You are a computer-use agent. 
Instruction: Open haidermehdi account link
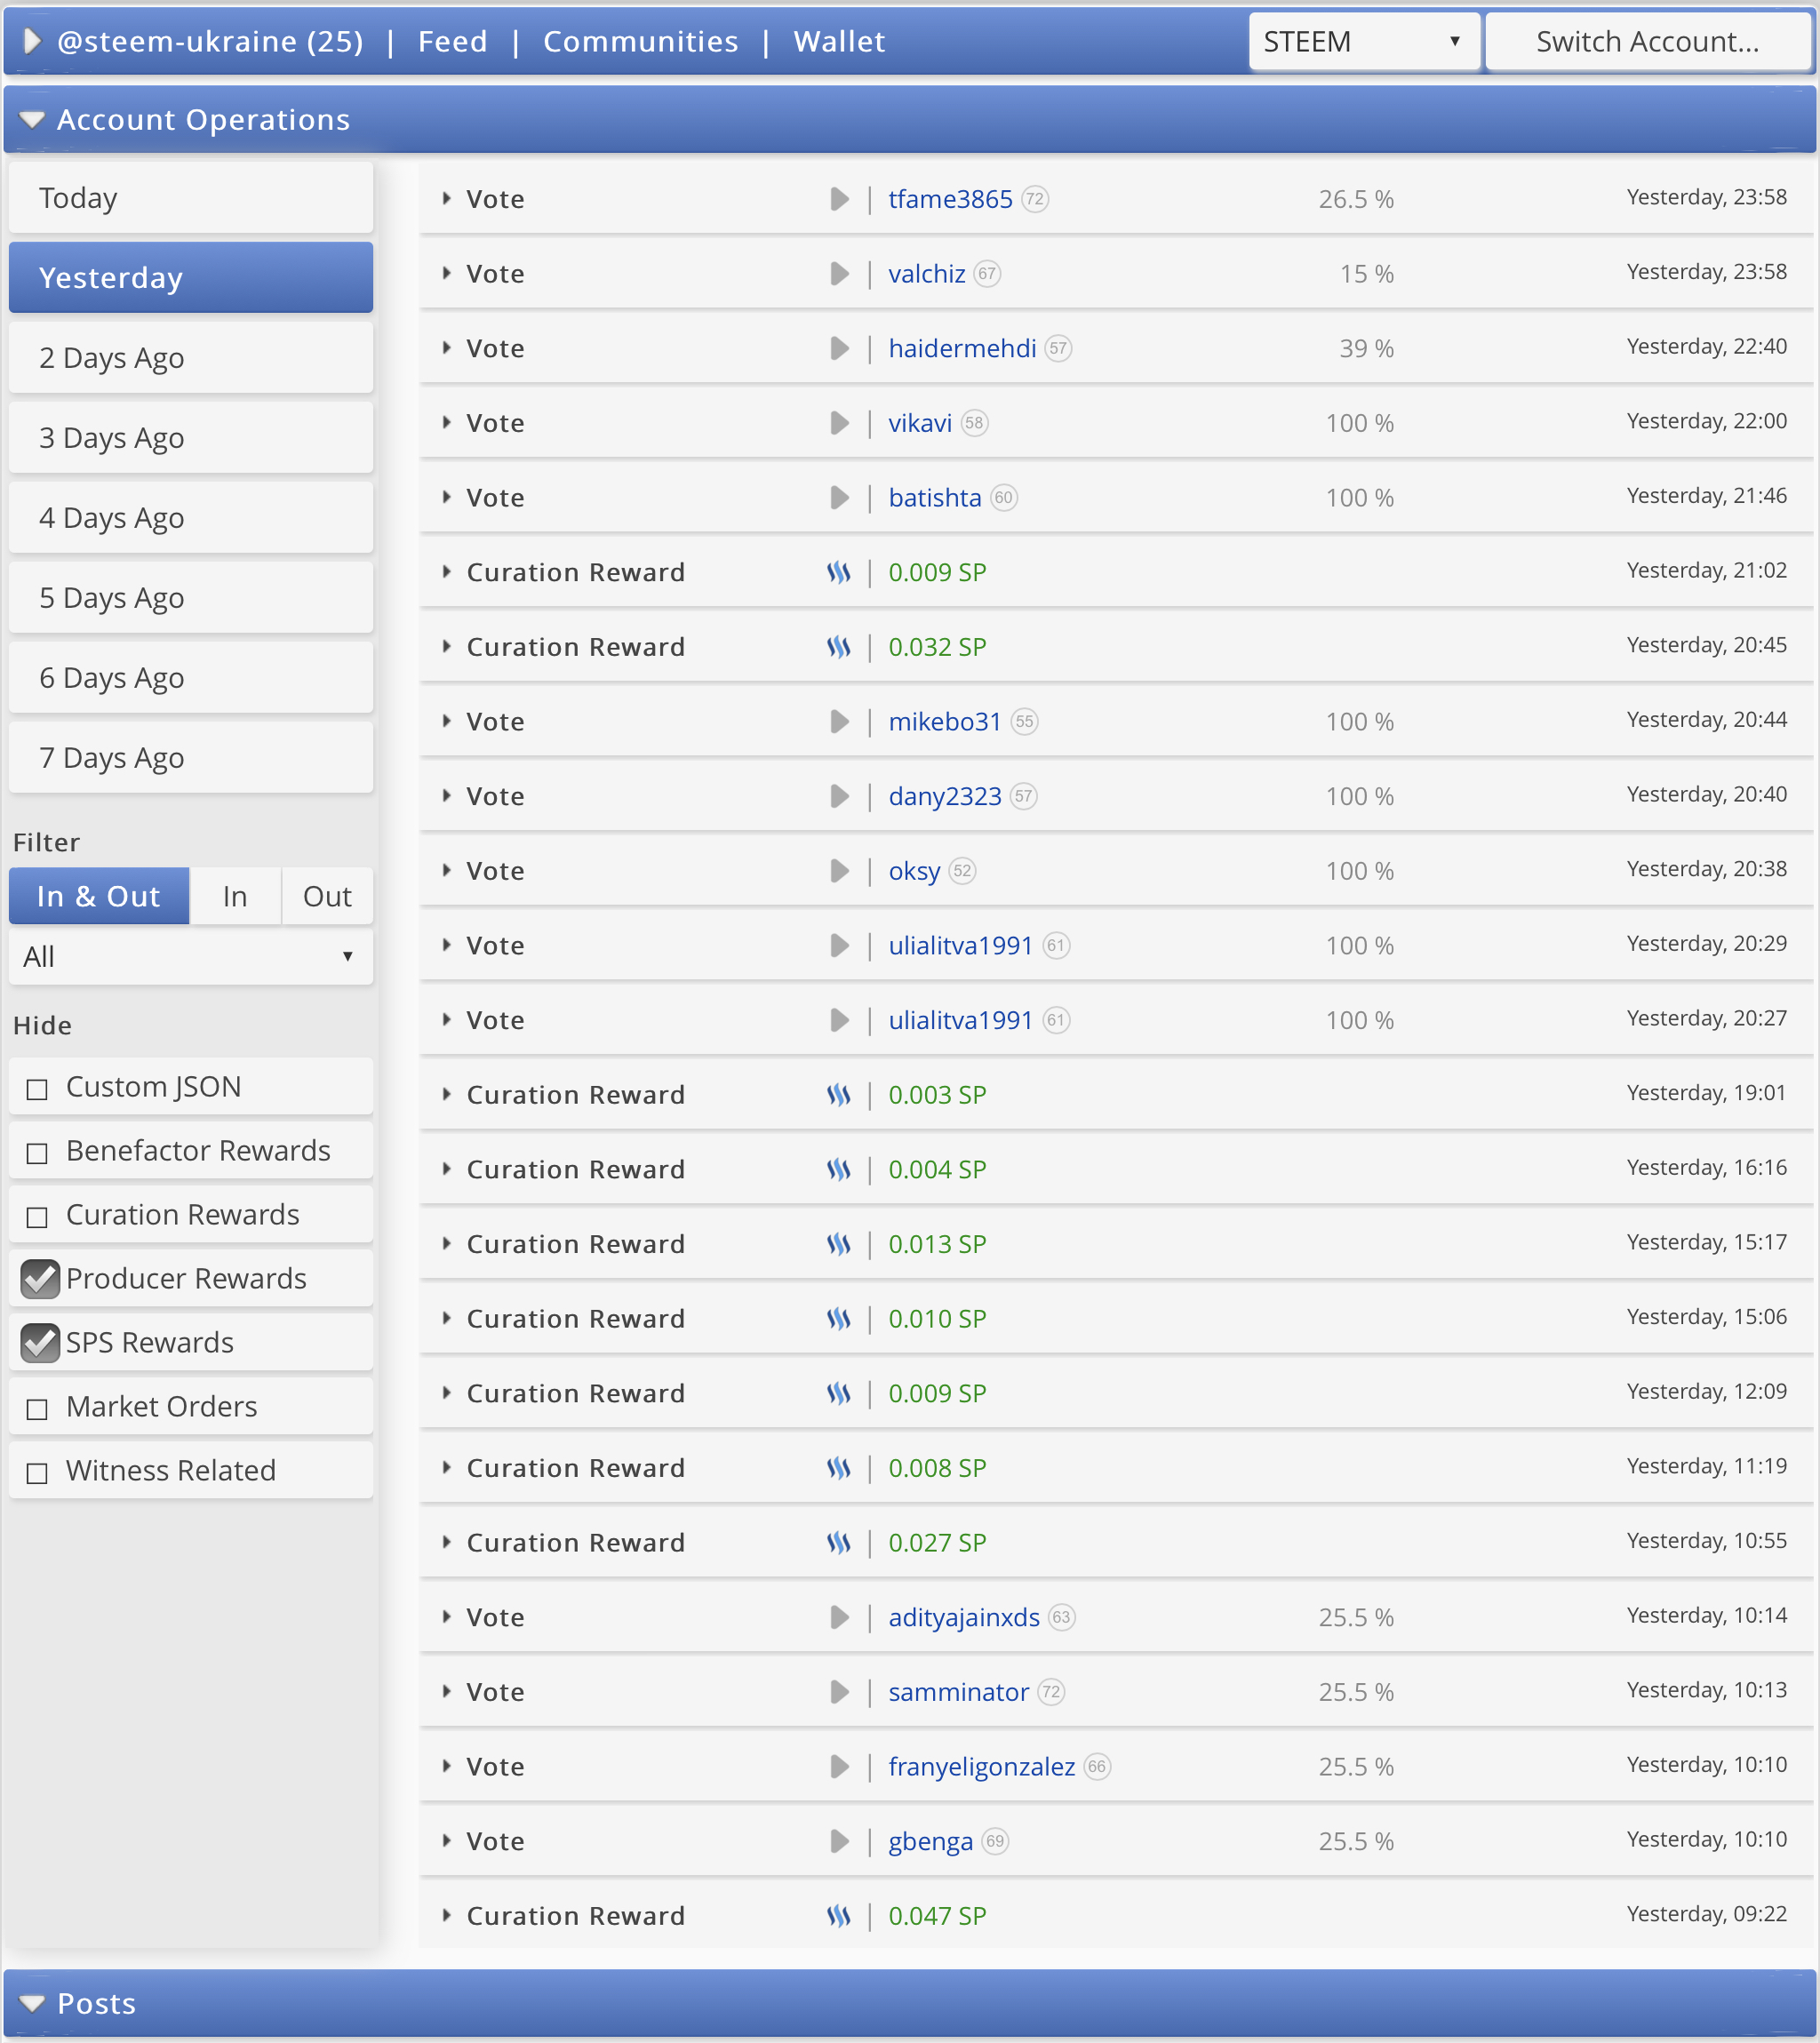point(961,348)
